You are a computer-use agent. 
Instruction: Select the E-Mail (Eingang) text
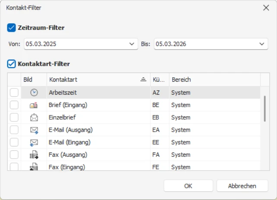tap(69, 143)
